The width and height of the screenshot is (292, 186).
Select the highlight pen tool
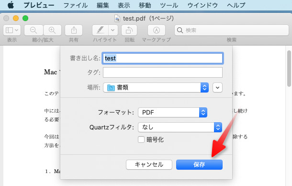coord(100,30)
